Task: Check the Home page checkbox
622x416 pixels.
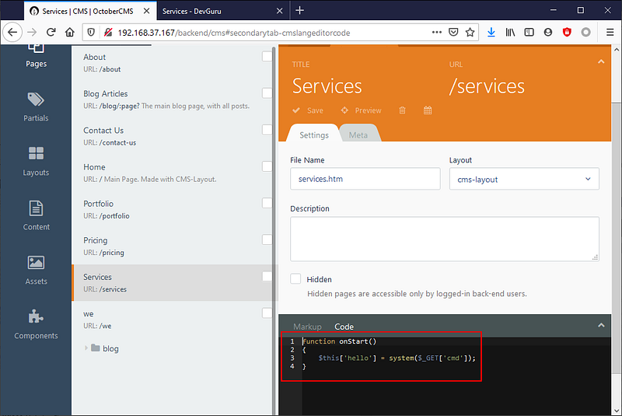Action: click(x=267, y=166)
